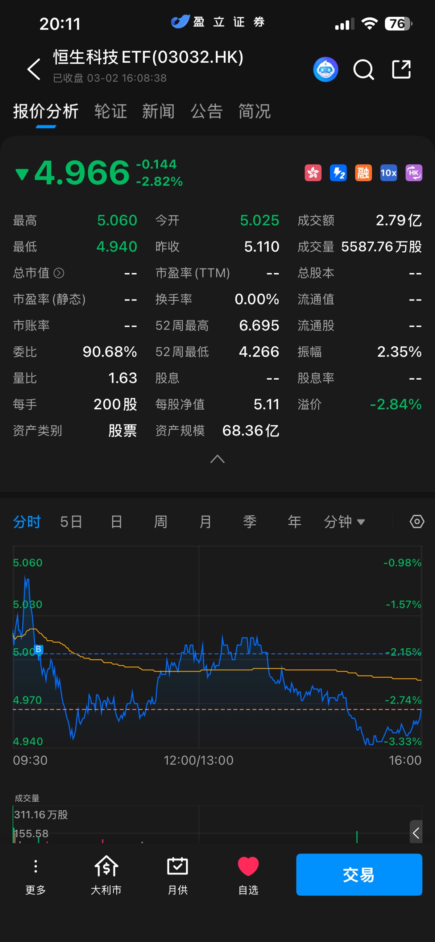435x942 pixels.
Task: Tap the search magnifier icon
Action: [x=363, y=69]
